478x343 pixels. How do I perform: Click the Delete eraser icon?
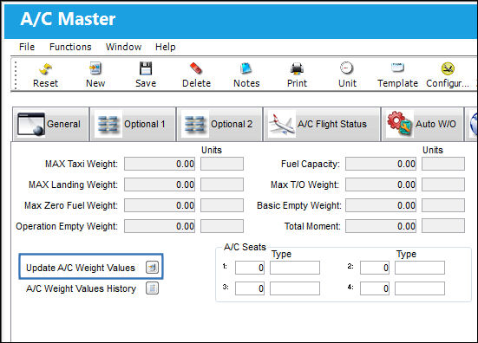(196, 68)
